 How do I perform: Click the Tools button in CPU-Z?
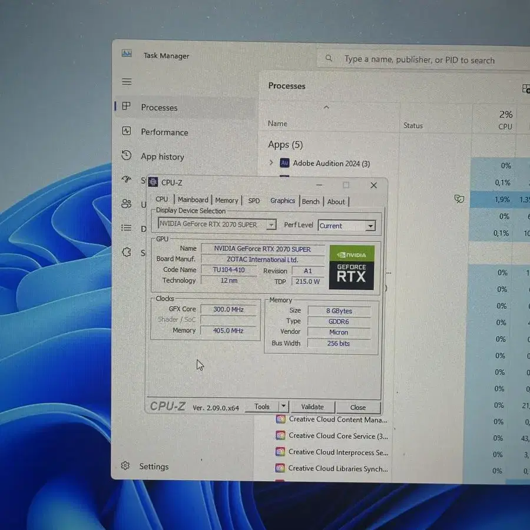click(x=262, y=406)
